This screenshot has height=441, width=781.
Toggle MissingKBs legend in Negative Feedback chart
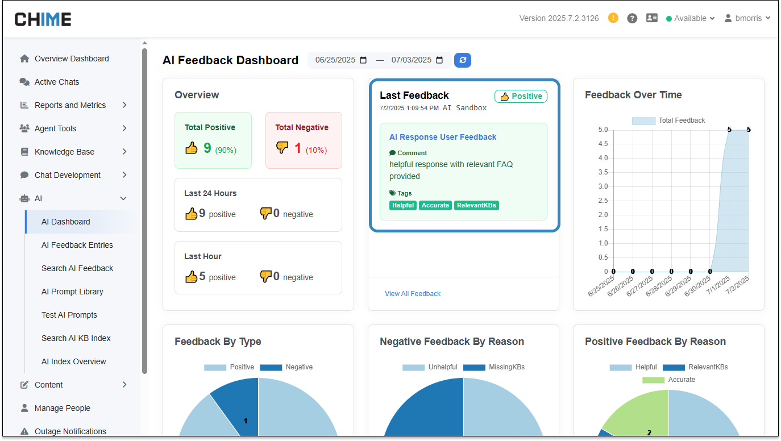point(494,367)
